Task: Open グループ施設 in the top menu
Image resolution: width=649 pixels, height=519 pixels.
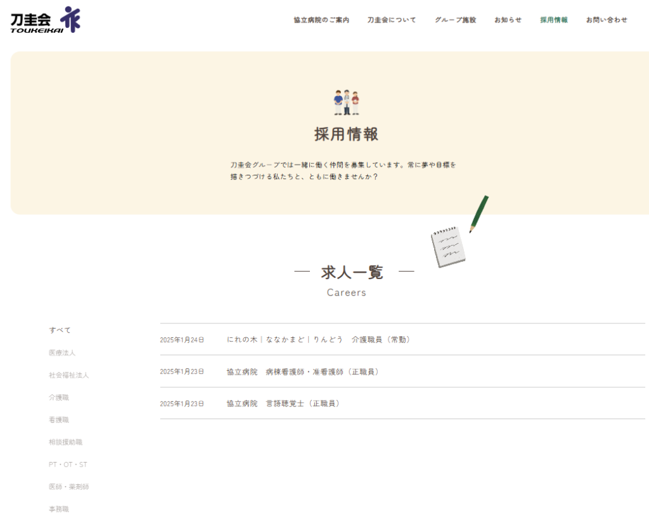Action: point(455,20)
